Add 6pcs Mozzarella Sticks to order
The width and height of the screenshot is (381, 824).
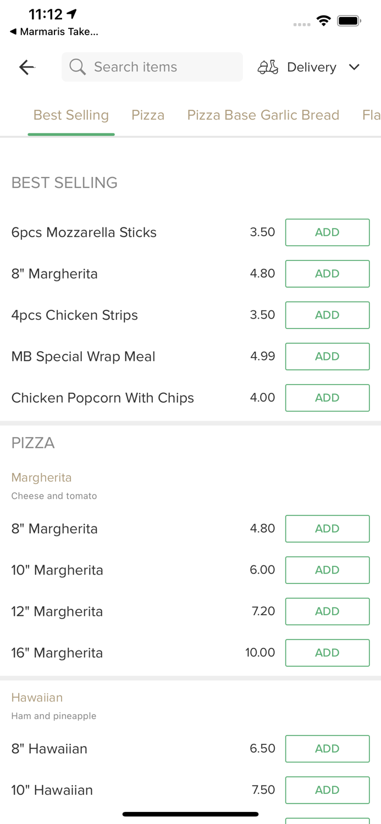pos(327,232)
